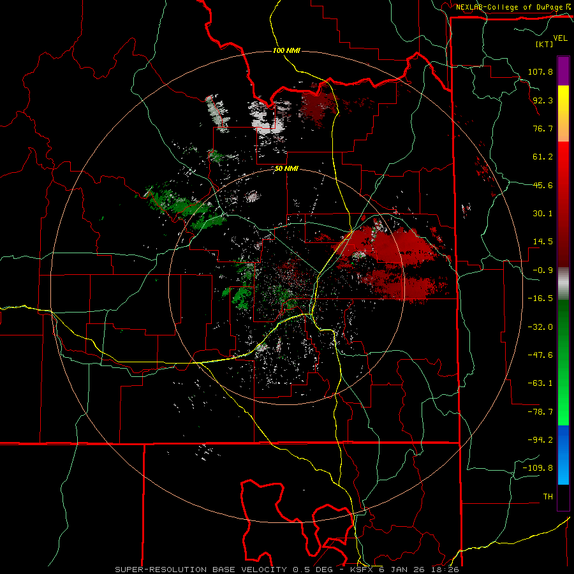Click the -78.7 velocity scale value

click(540, 412)
